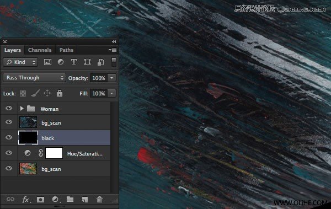Image resolution: width=331 pixels, height=209 pixels.
Task: Expand the Woman group triangle
Action: (x=22, y=109)
